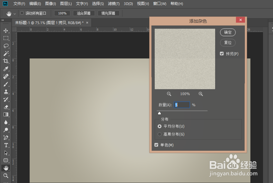Uncheck the 单色 checkbox
This screenshot has height=183, width=273.
point(156,145)
